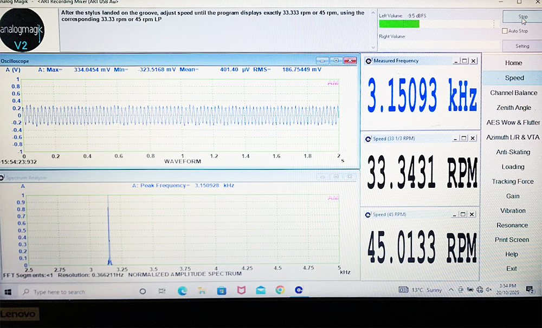Choose the Anti-Skating test

click(x=513, y=152)
